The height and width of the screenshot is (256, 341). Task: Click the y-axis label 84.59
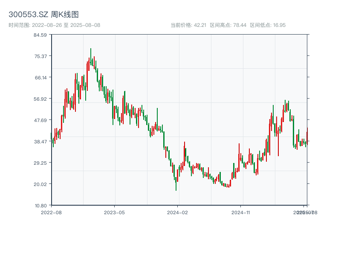coord(40,35)
